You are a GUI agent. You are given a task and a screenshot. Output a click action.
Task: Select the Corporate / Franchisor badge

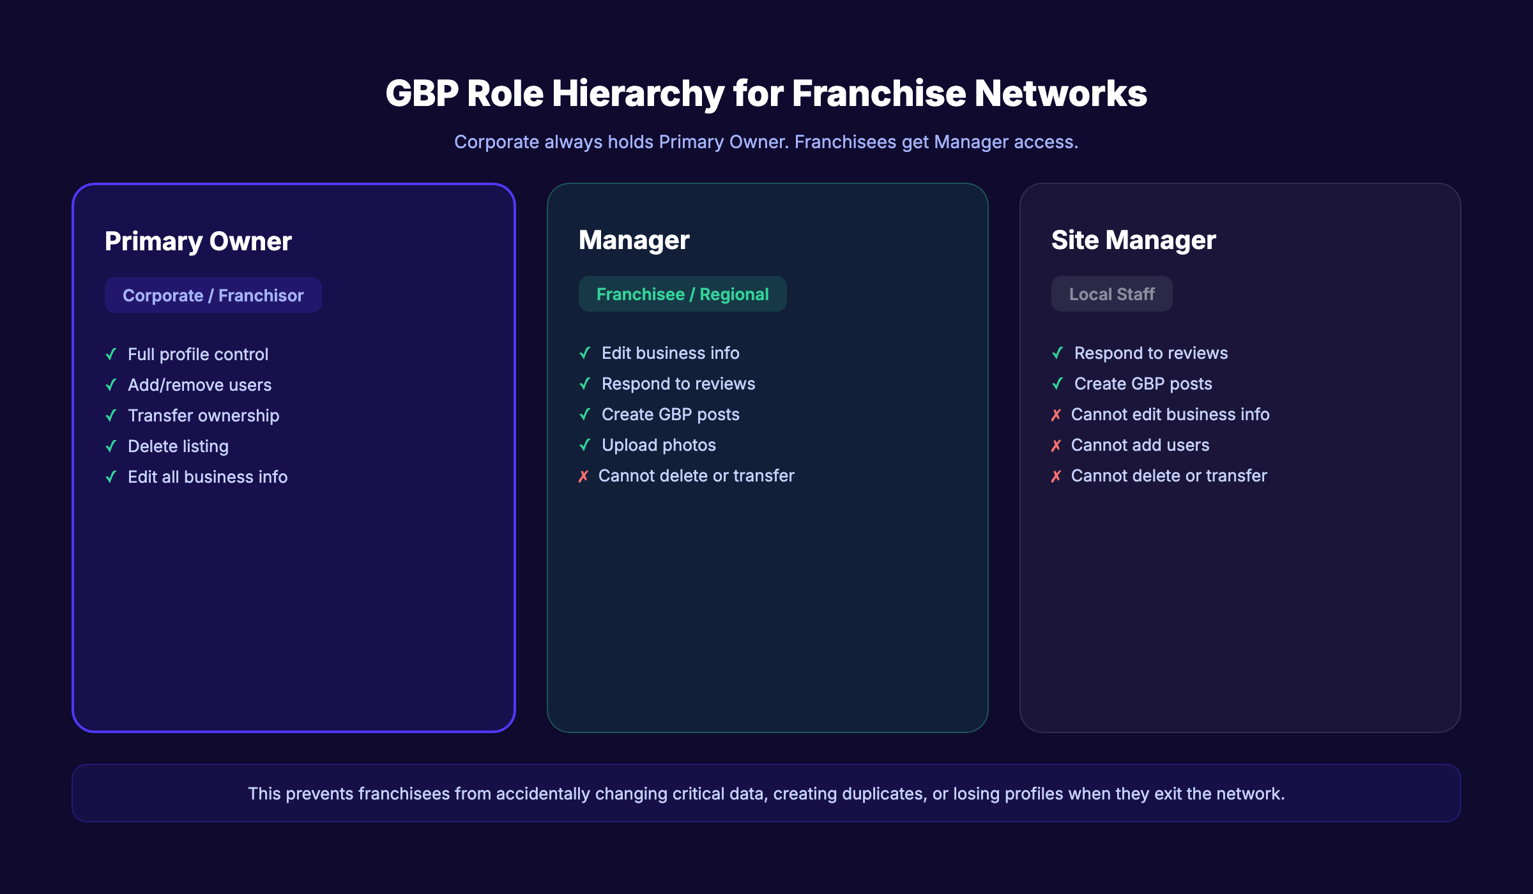(x=213, y=295)
